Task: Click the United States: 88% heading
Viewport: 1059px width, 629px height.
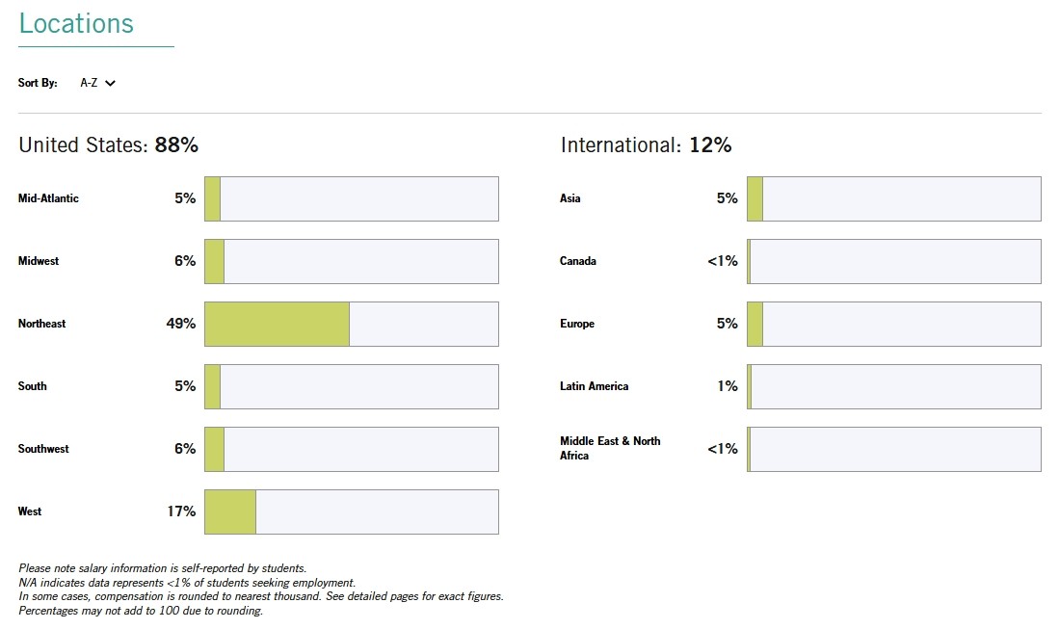Action: coord(108,145)
